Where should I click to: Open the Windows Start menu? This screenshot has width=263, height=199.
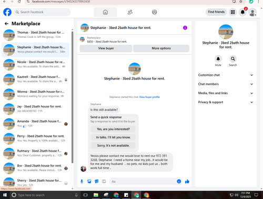click(x=5, y=195)
